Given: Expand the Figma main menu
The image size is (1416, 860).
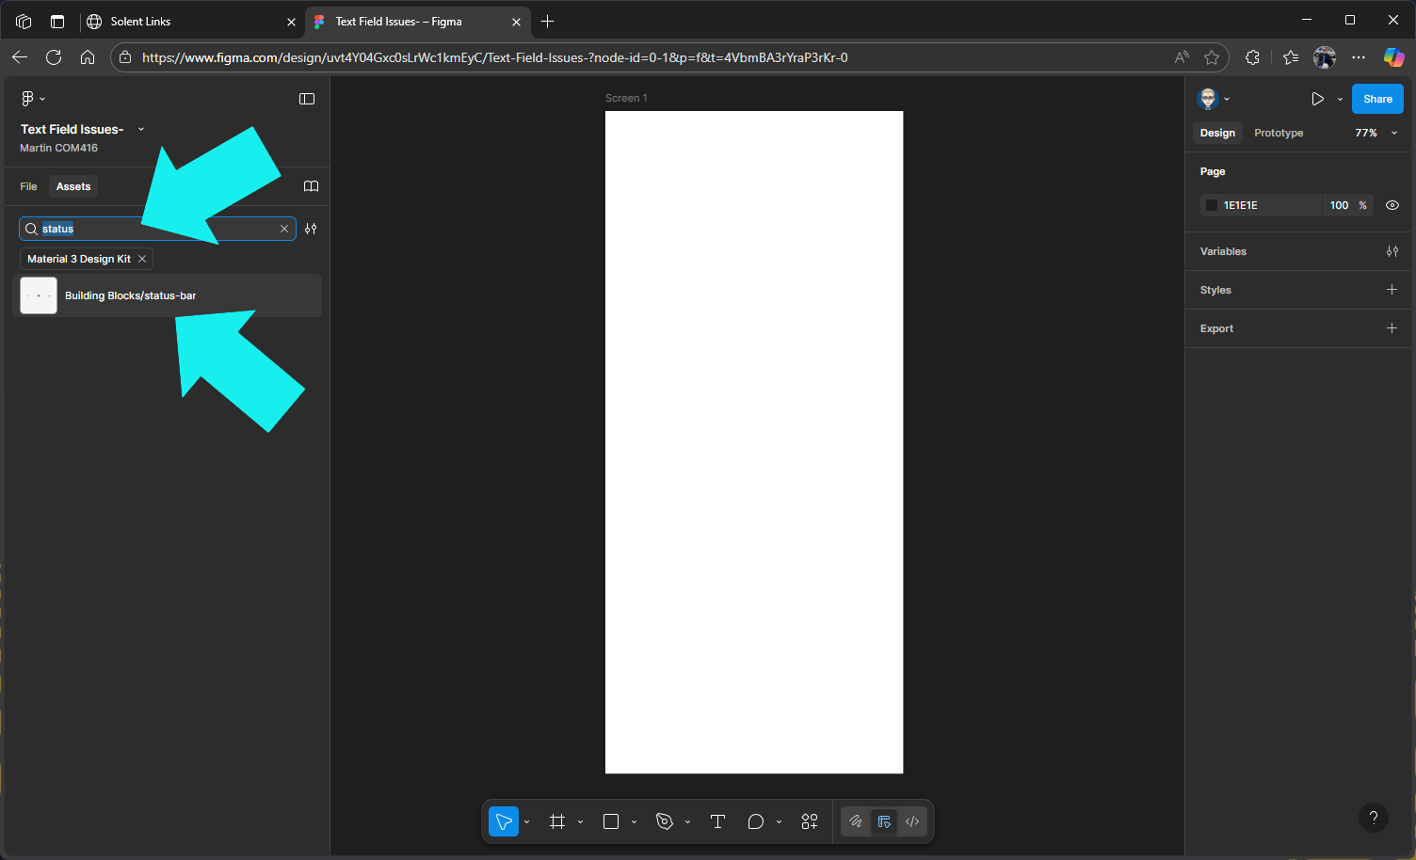Looking at the screenshot, I should coord(32,99).
